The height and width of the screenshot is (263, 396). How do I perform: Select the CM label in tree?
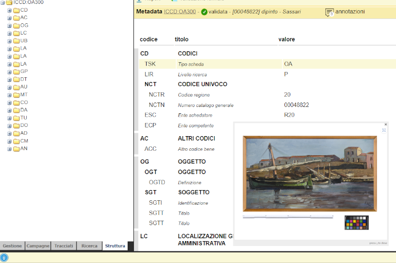pyautogui.click(x=24, y=141)
